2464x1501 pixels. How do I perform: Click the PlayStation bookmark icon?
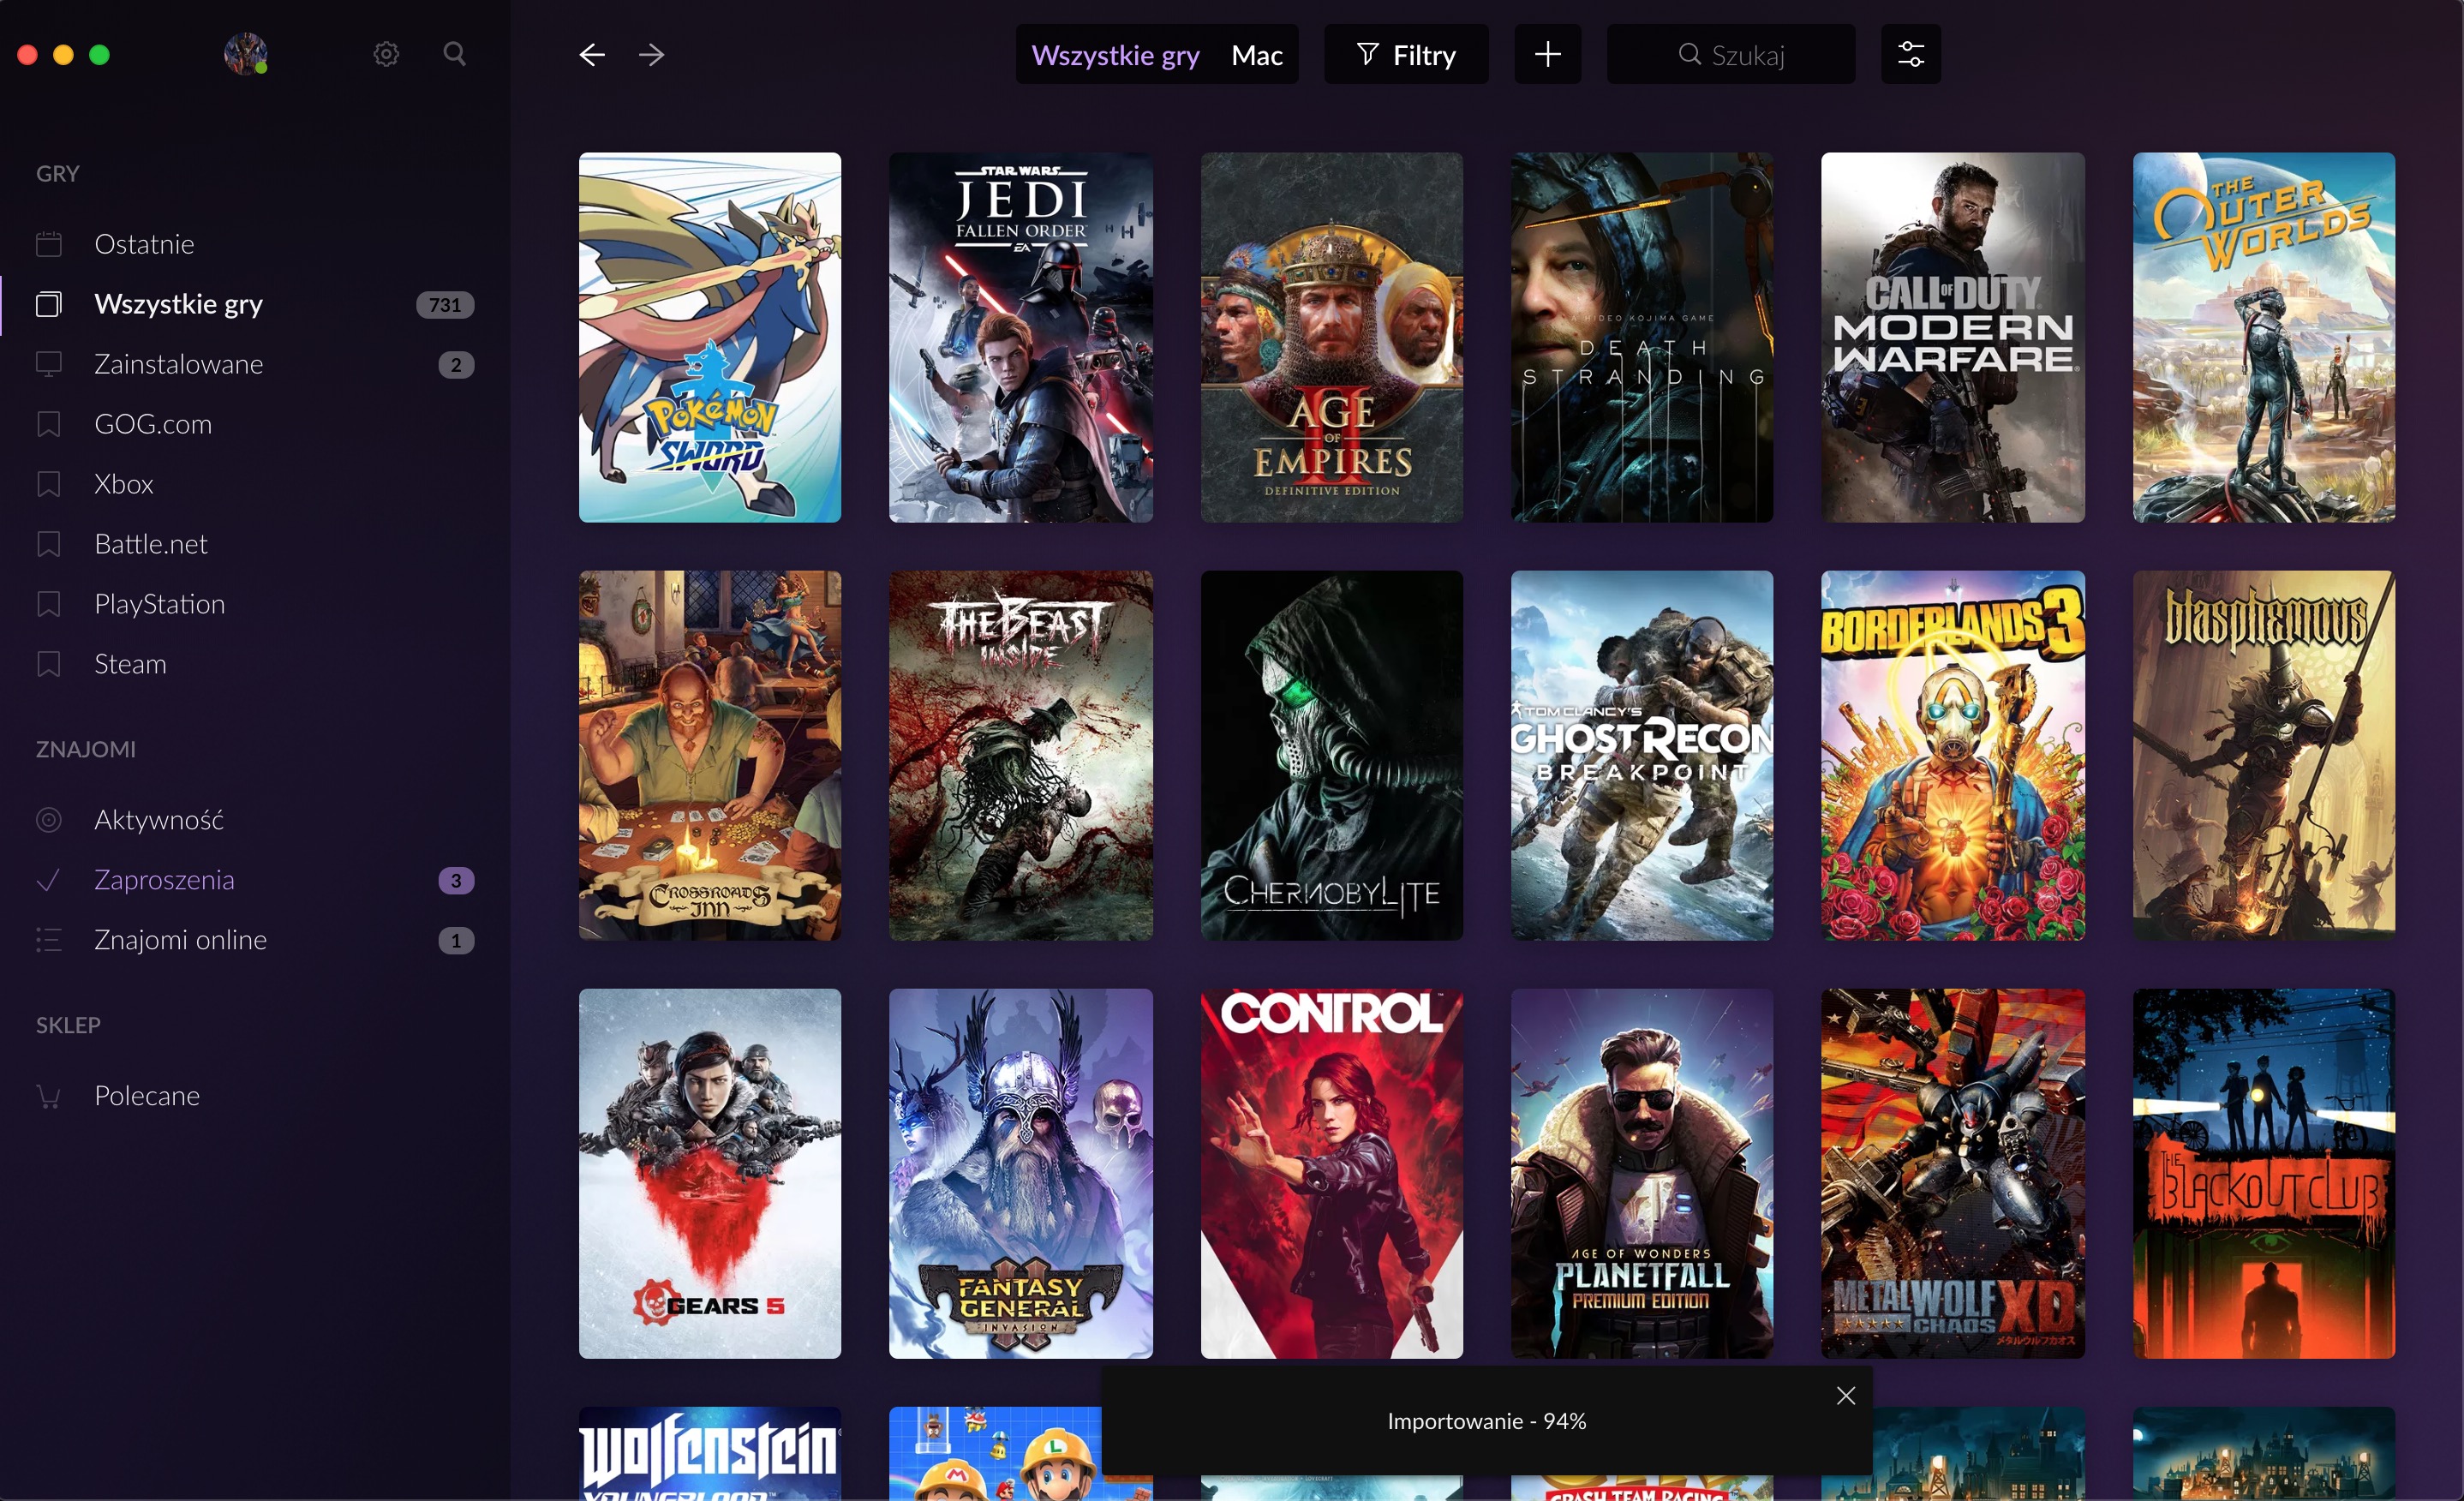point(49,604)
